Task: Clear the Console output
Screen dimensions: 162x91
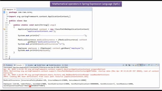Action: [133, 65]
